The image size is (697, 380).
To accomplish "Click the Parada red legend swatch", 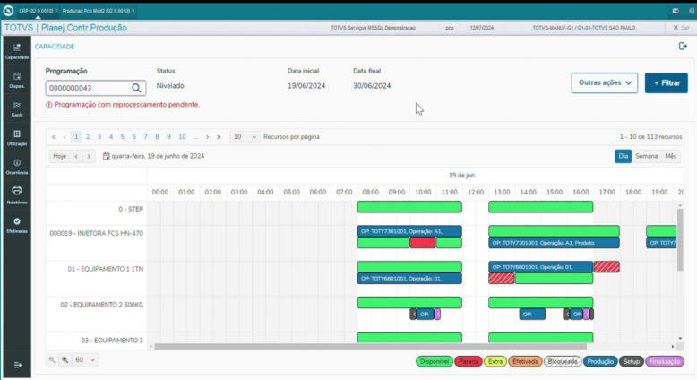I will click(468, 361).
